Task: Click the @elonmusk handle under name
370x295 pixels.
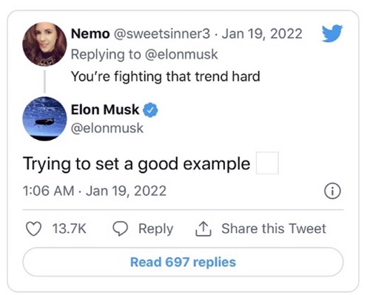Action: point(107,128)
